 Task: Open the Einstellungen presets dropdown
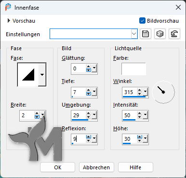tap(134, 34)
